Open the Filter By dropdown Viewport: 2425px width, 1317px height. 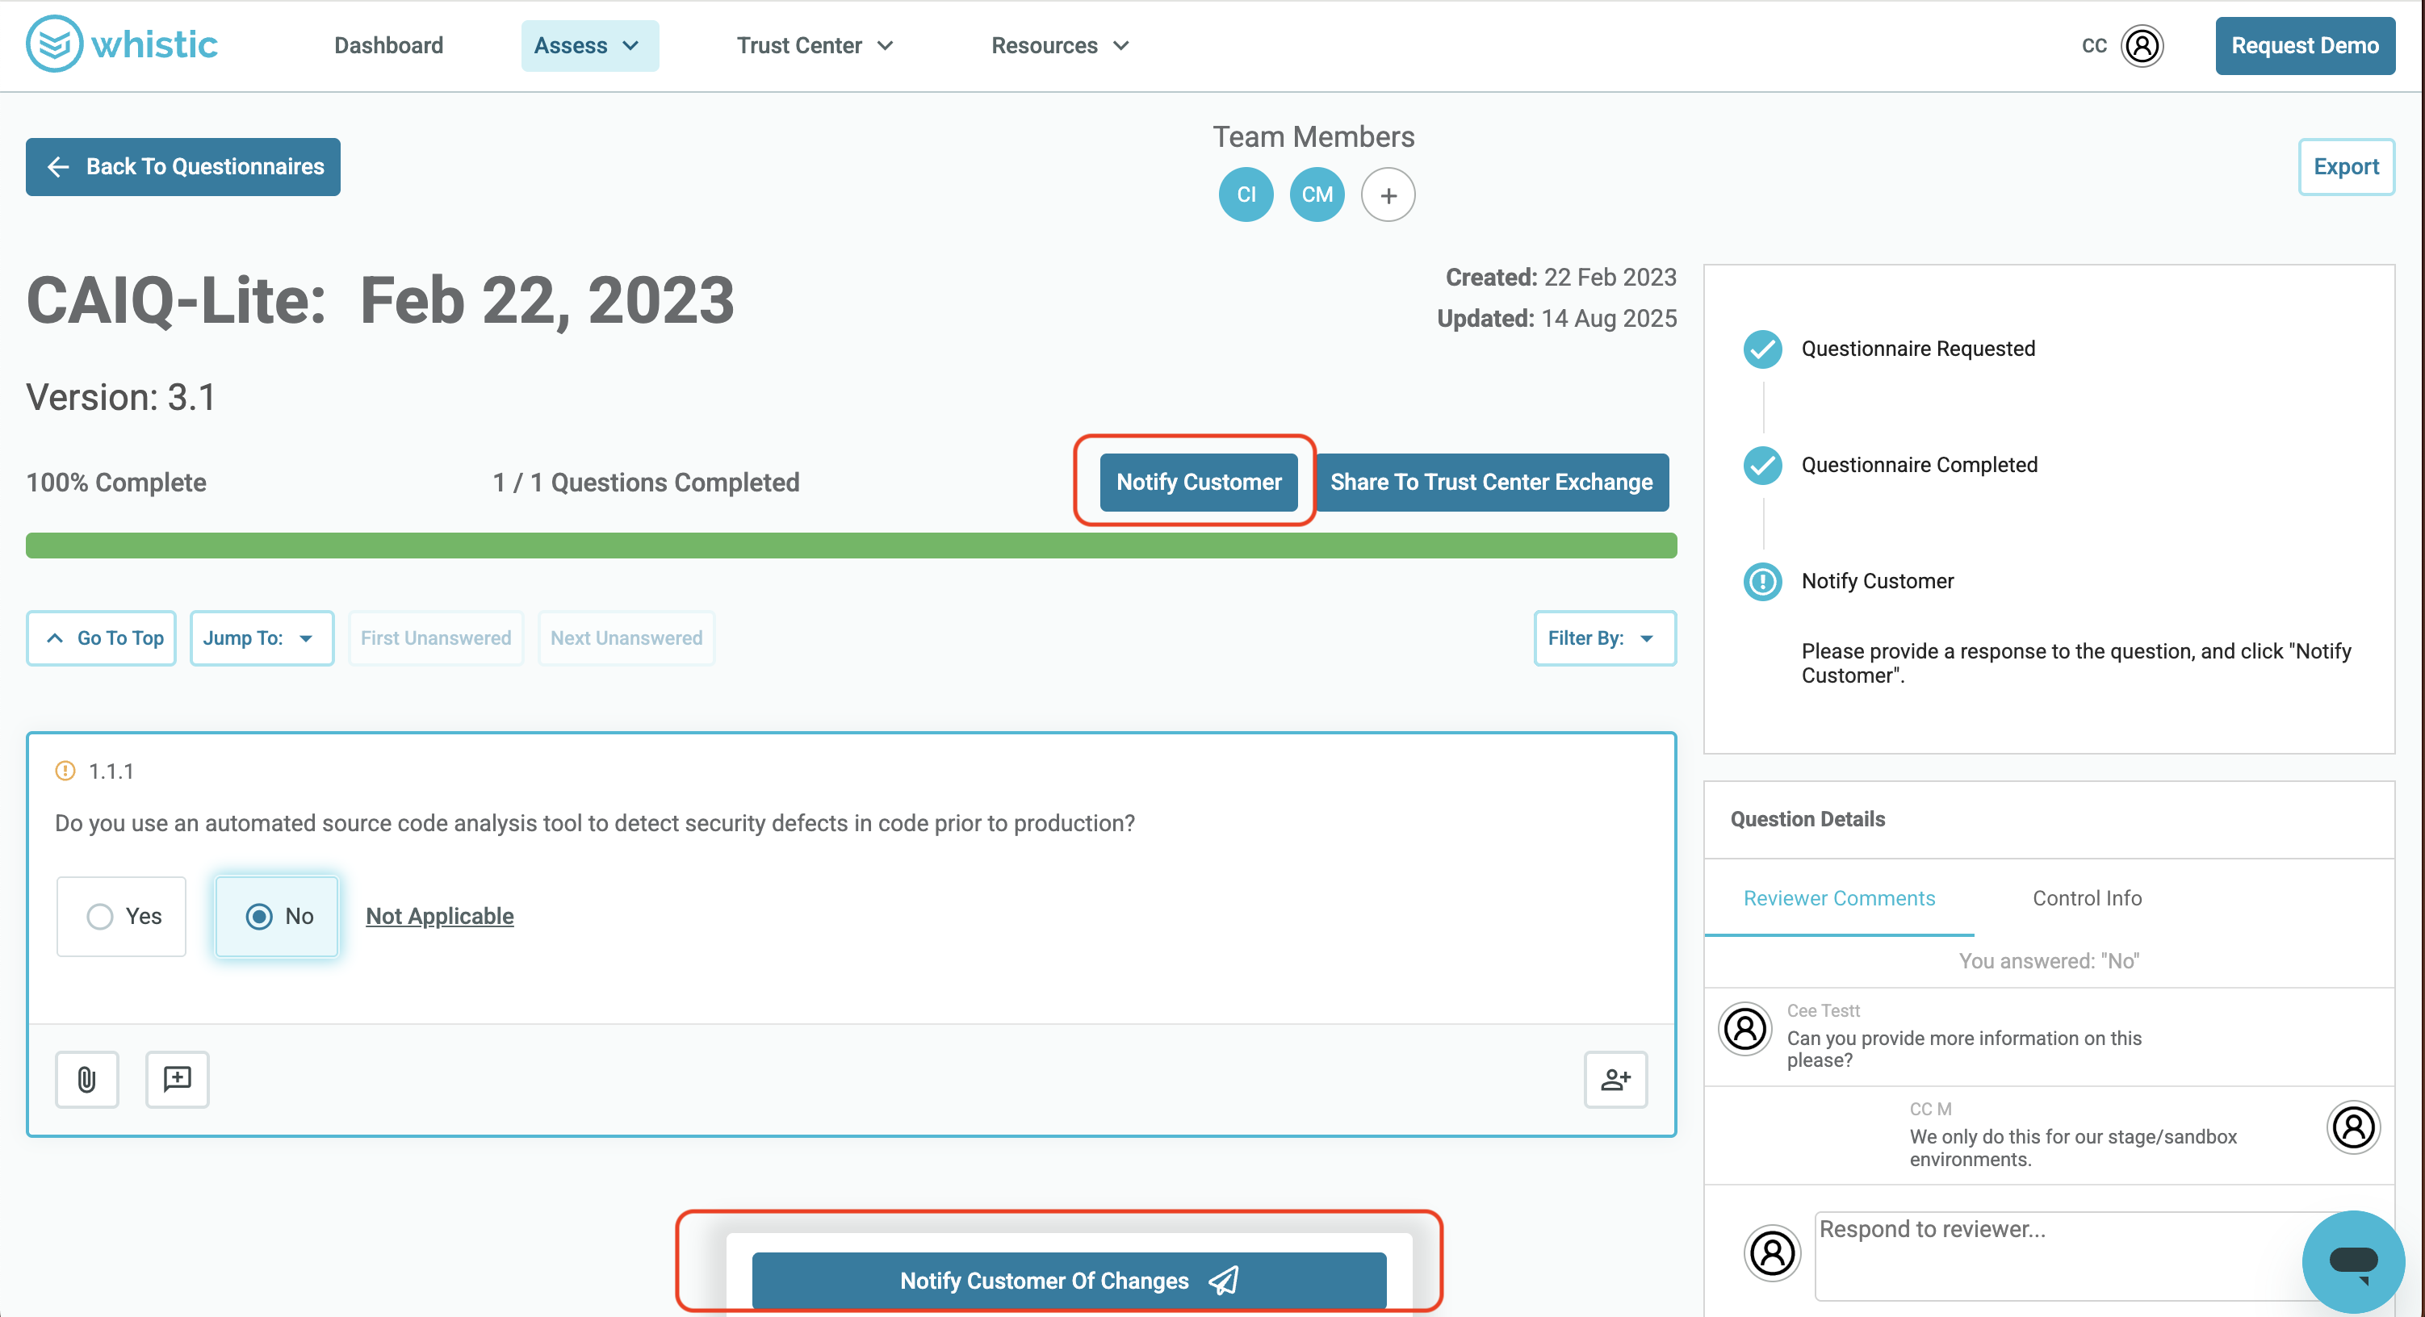tap(1604, 638)
